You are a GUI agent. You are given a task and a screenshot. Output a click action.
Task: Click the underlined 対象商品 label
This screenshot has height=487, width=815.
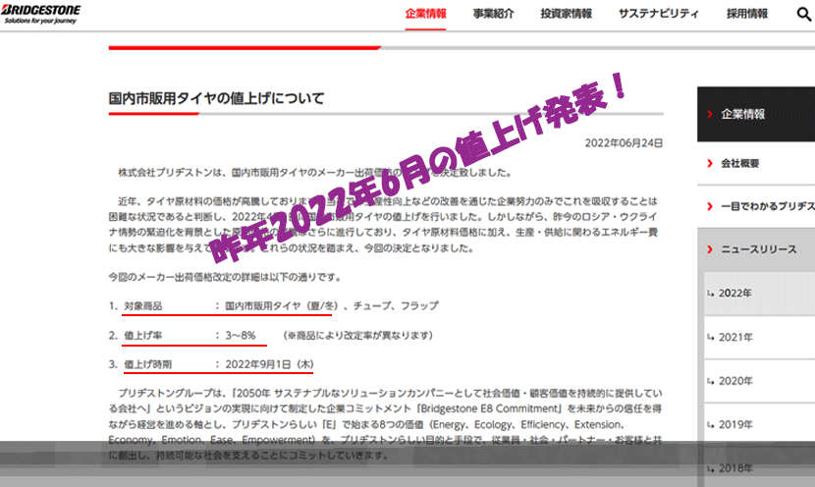(x=143, y=306)
